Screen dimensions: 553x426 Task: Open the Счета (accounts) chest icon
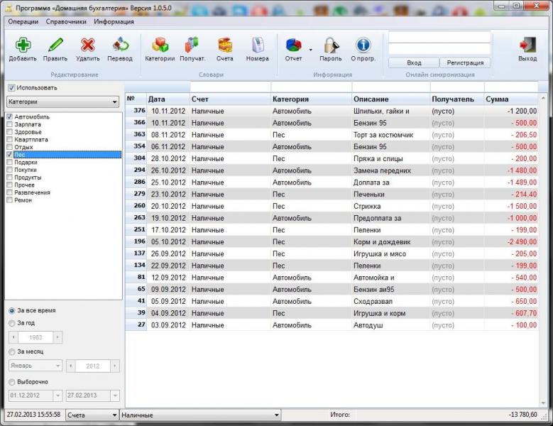(x=225, y=45)
